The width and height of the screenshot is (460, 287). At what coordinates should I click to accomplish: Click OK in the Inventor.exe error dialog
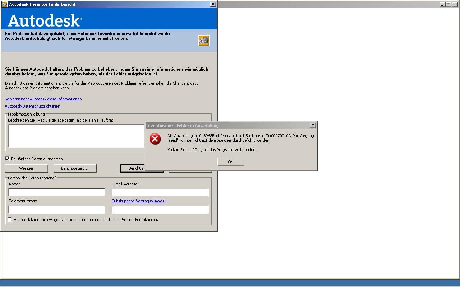231,162
